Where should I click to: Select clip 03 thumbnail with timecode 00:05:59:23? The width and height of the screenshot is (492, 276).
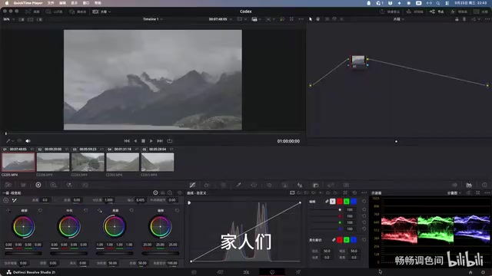coord(88,162)
